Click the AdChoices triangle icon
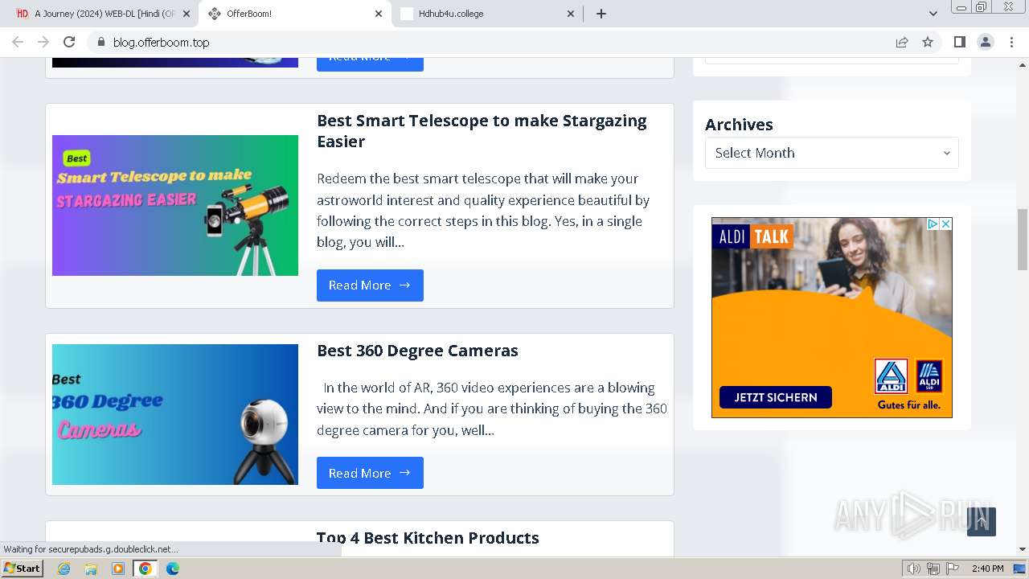1029x579 pixels. [933, 224]
